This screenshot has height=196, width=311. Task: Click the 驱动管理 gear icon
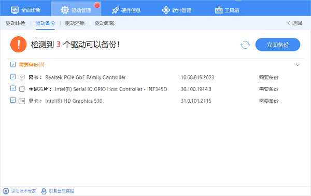65,10
